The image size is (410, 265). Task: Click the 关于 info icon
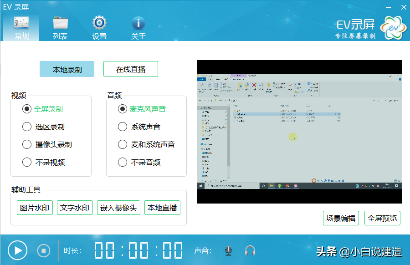point(138,22)
